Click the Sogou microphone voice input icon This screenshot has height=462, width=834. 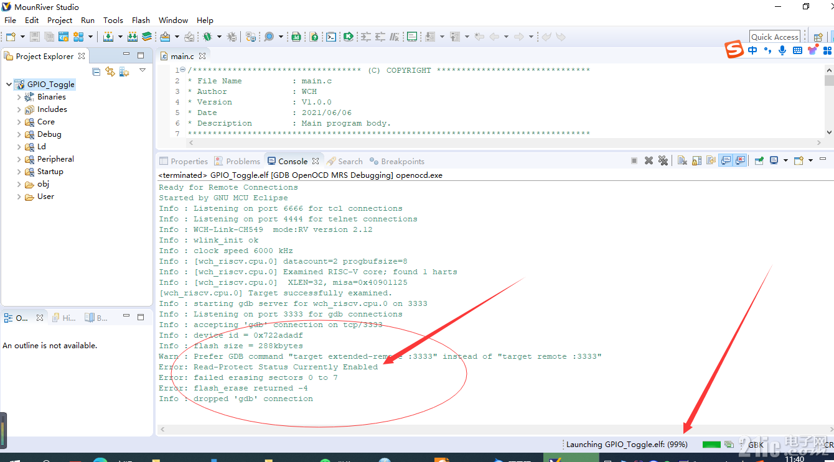[x=782, y=50]
